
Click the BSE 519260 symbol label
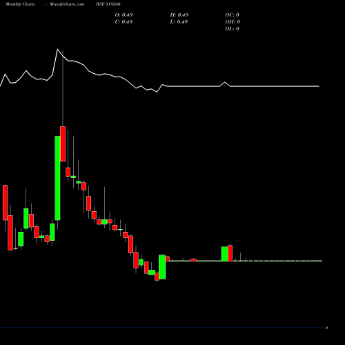108,4
